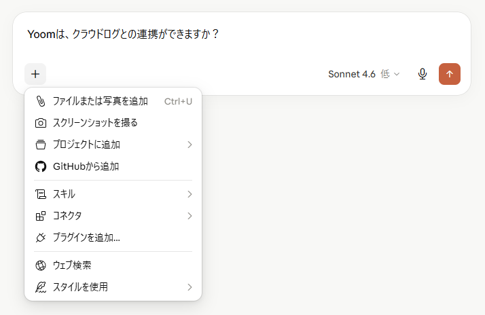Select GitHubから追加 menu item
The height and width of the screenshot is (315, 485).
(113, 166)
